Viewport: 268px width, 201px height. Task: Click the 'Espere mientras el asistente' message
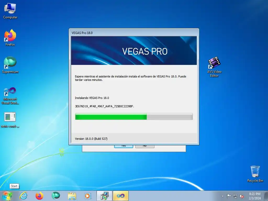(x=130, y=78)
